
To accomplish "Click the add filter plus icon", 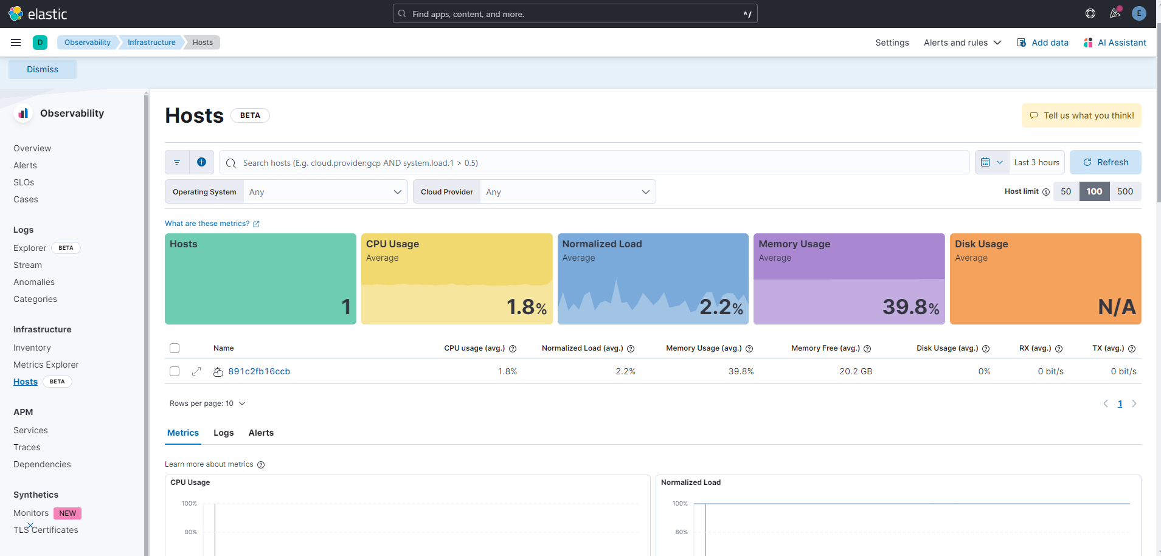I will tap(201, 162).
